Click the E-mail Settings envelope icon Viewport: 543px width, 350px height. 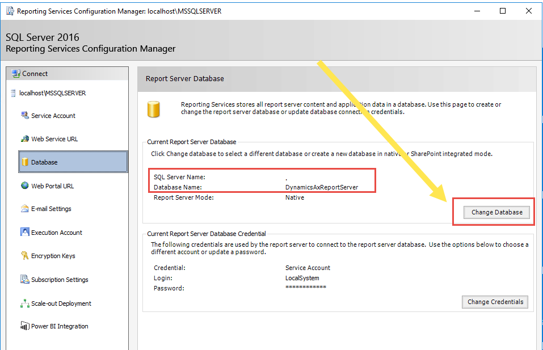click(24, 208)
